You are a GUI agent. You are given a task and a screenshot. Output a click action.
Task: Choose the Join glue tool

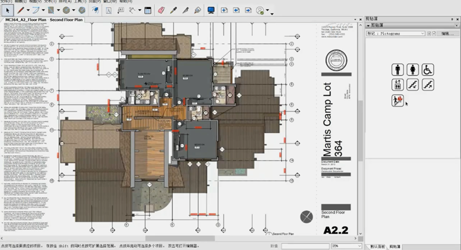click(x=198, y=11)
